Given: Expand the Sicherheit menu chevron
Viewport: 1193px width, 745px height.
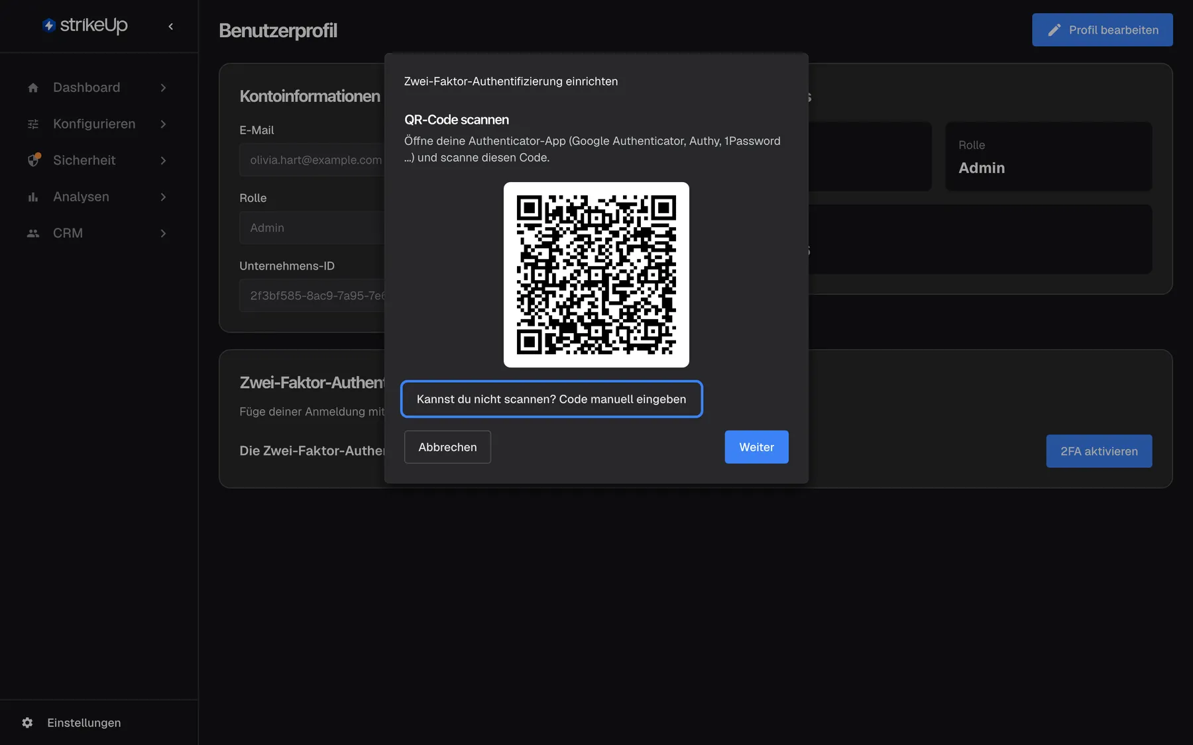Looking at the screenshot, I should coord(163,160).
